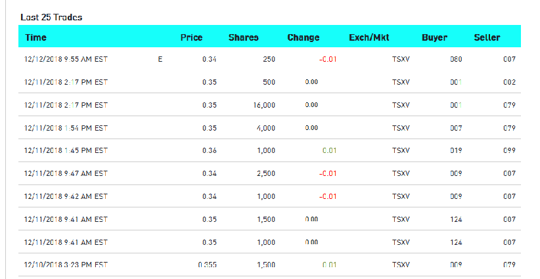Screen dimensions: 540x279
Task: Click the 0.36 price cell
Action: point(210,150)
